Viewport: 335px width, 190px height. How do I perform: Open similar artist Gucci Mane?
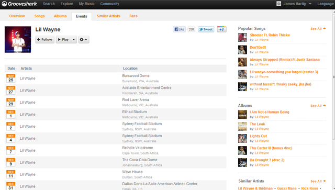tap(287, 188)
